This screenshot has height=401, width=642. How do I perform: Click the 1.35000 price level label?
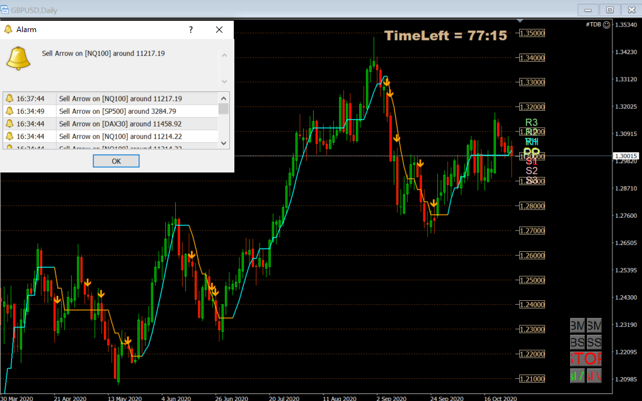(x=532, y=33)
